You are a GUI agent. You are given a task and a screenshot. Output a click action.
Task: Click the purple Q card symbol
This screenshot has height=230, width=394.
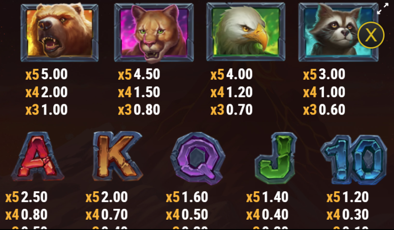[x=197, y=158]
